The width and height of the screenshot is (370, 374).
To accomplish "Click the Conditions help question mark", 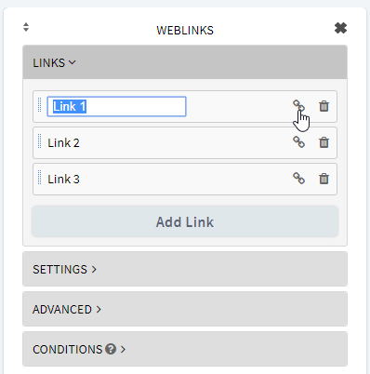I will (111, 349).
